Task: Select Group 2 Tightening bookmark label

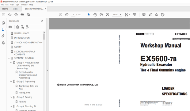Action: click(x=25, y=82)
